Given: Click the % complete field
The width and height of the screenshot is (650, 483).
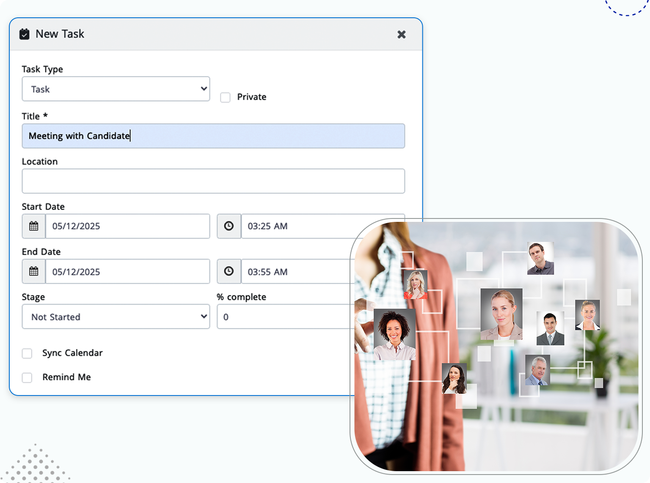Looking at the screenshot, I should tap(286, 317).
